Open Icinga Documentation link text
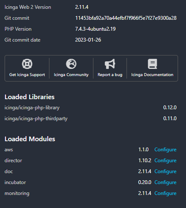 point(152,75)
